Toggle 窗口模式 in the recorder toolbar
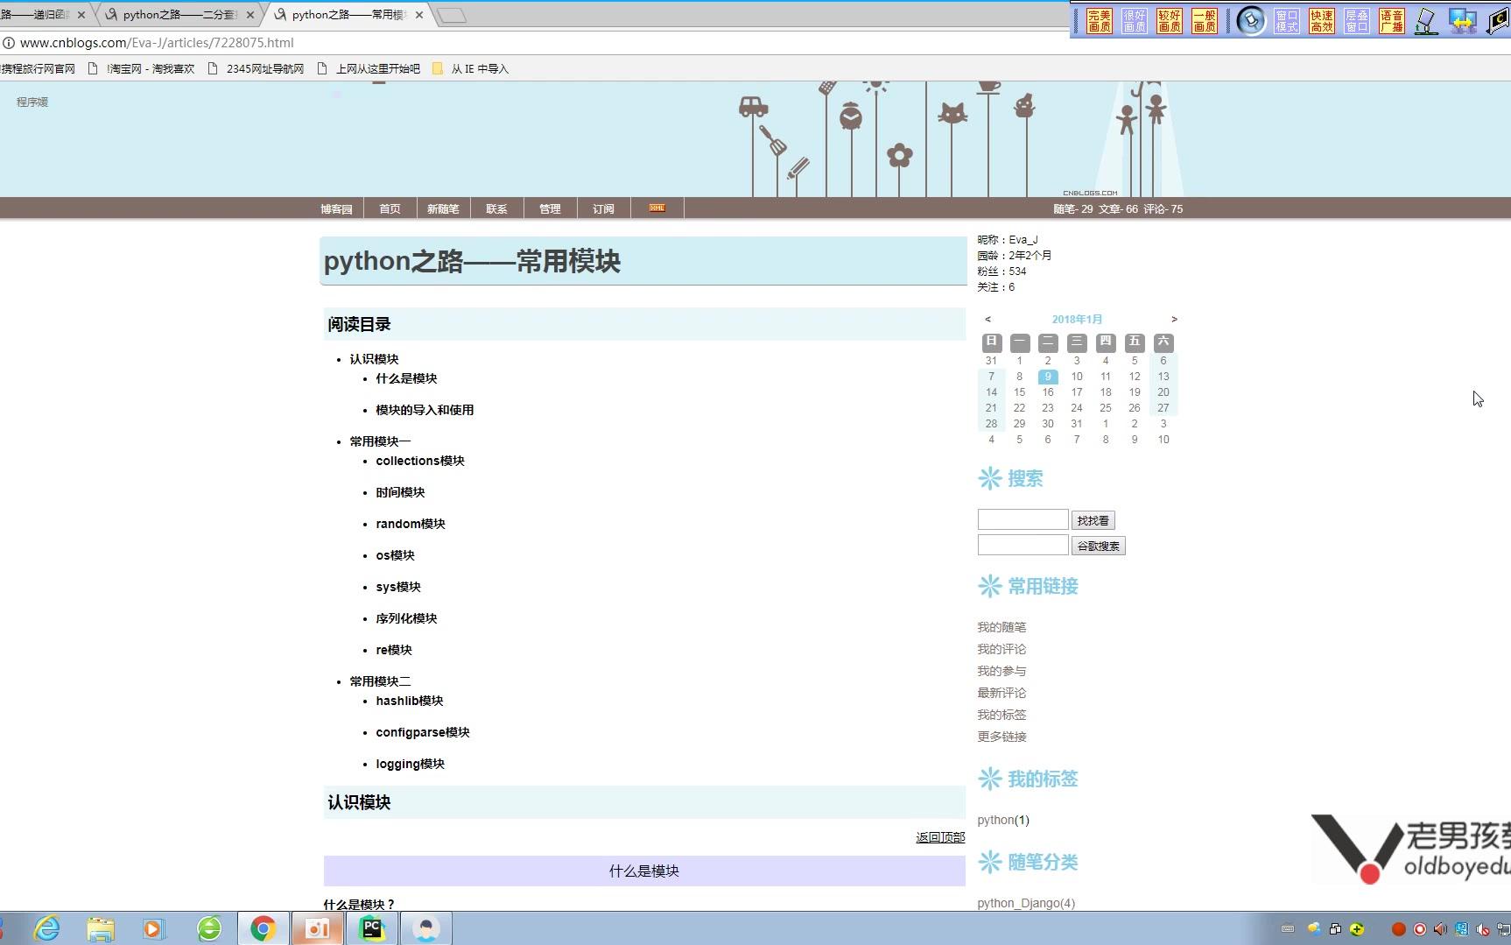The height and width of the screenshot is (945, 1511). point(1287,21)
